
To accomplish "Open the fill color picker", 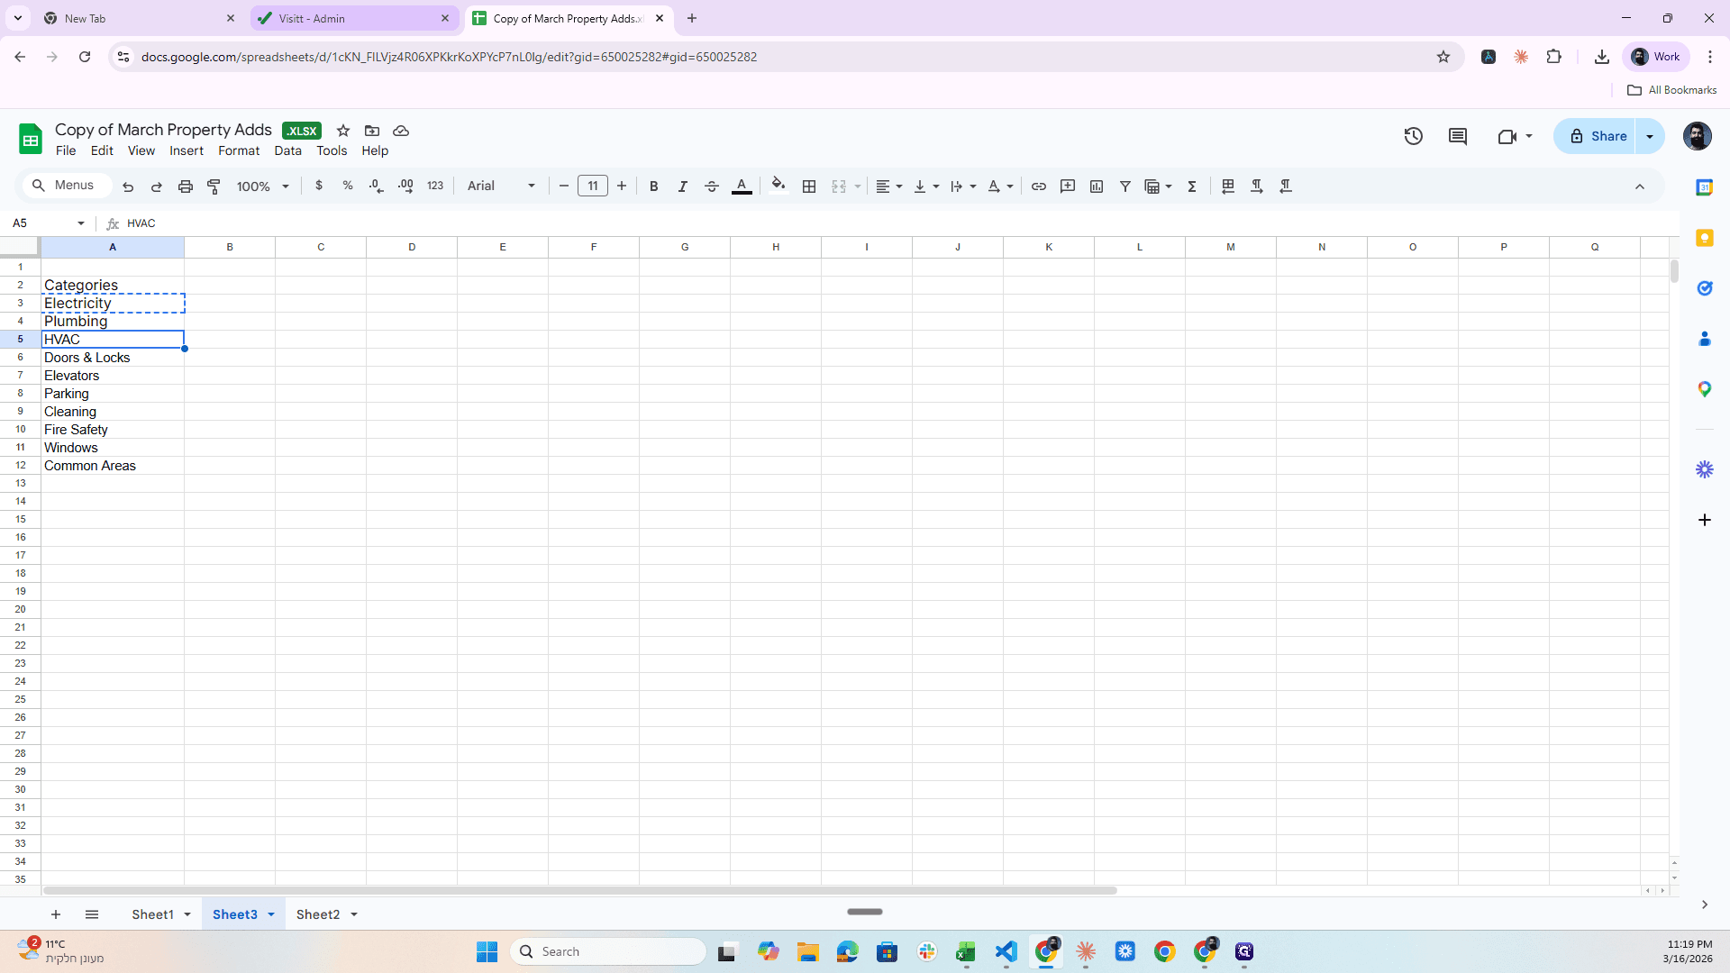I will point(778,186).
